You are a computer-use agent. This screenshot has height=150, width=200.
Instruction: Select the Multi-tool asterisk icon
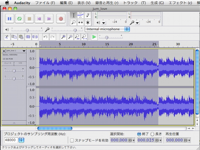(x=88, y=22)
